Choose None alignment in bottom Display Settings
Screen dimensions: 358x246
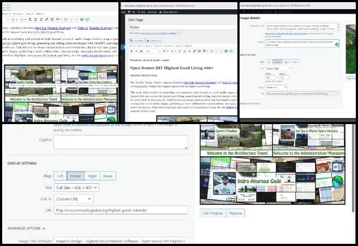[x=109, y=177]
